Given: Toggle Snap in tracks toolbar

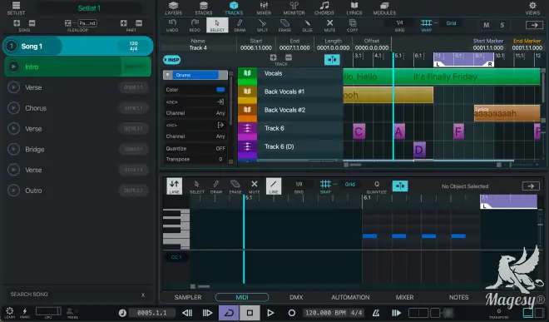Looking at the screenshot, I should [x=426, y=26].
